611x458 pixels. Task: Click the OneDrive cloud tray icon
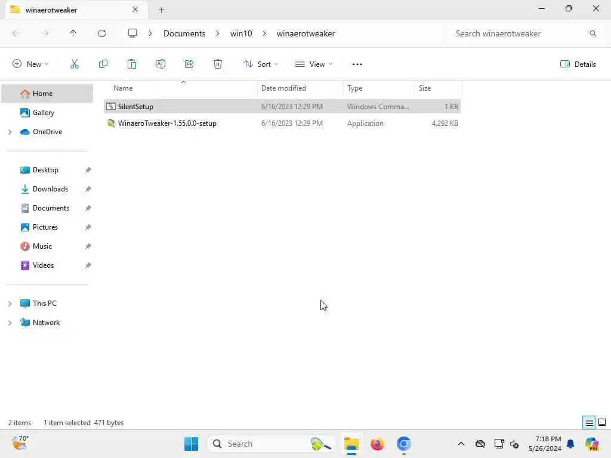point(480,444)
